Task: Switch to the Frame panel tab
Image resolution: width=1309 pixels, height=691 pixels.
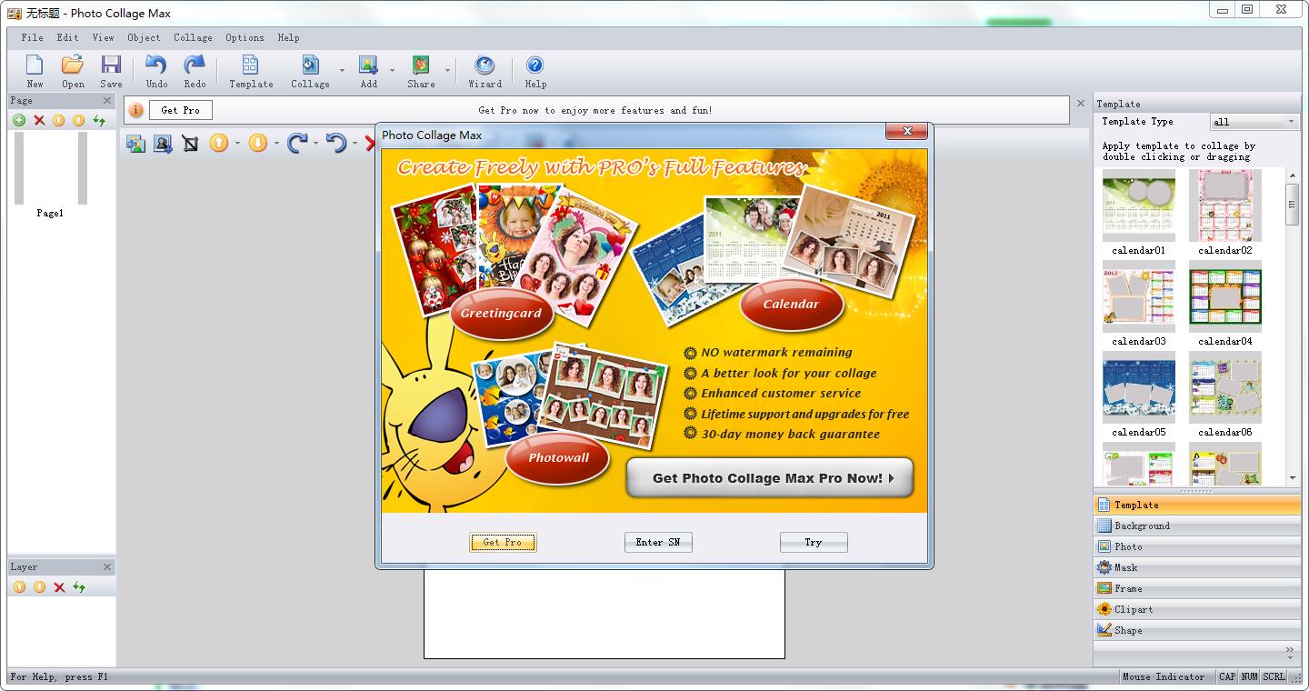Action: tap(1197, 588)
